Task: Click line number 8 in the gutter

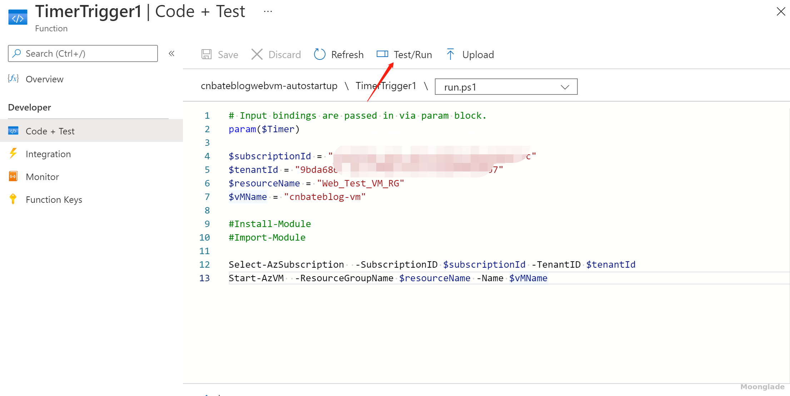Action: point(207,210)
